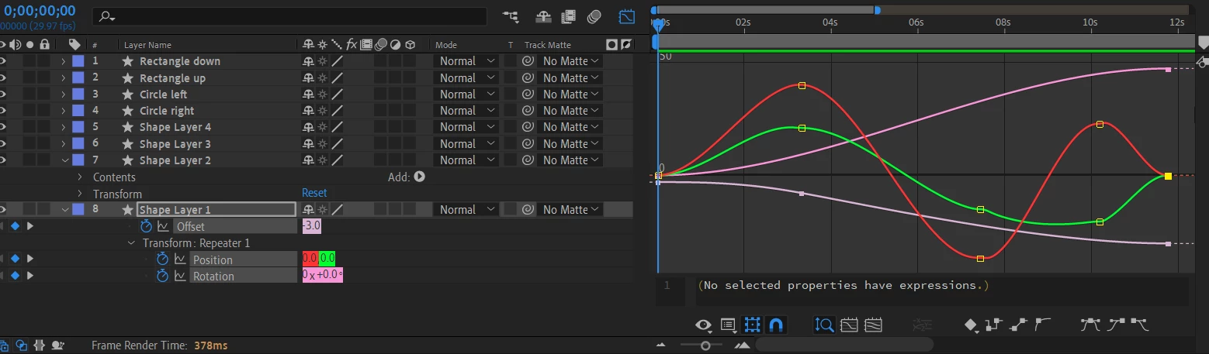The image size is (1209, 354).
Task: Click the Add contents arrow button
Action: 420,177
